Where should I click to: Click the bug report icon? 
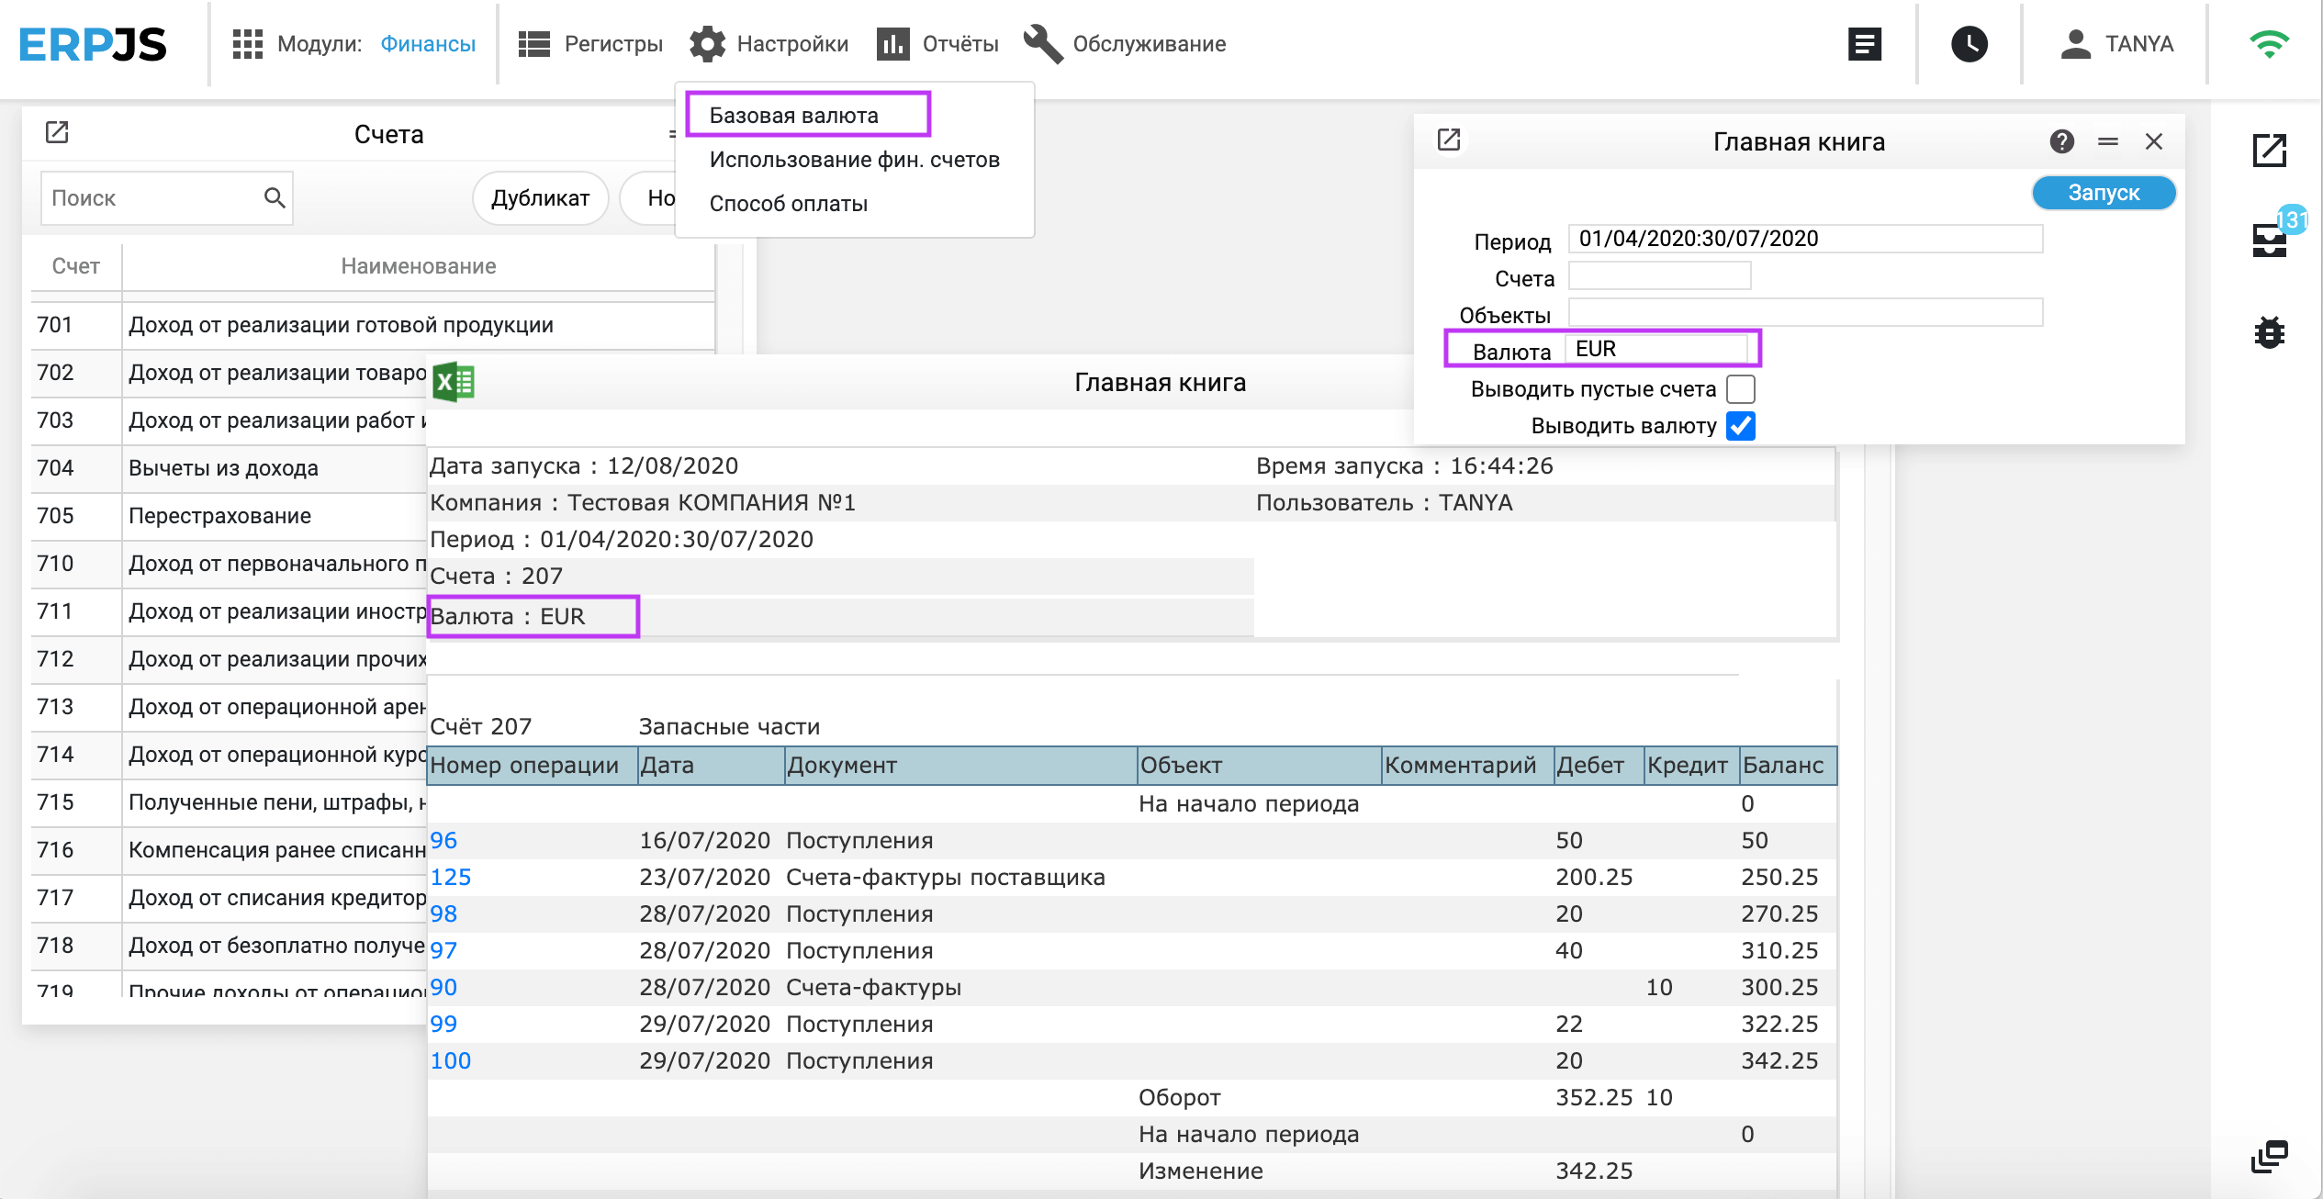pyautogui.click(x=2269, y=332)
